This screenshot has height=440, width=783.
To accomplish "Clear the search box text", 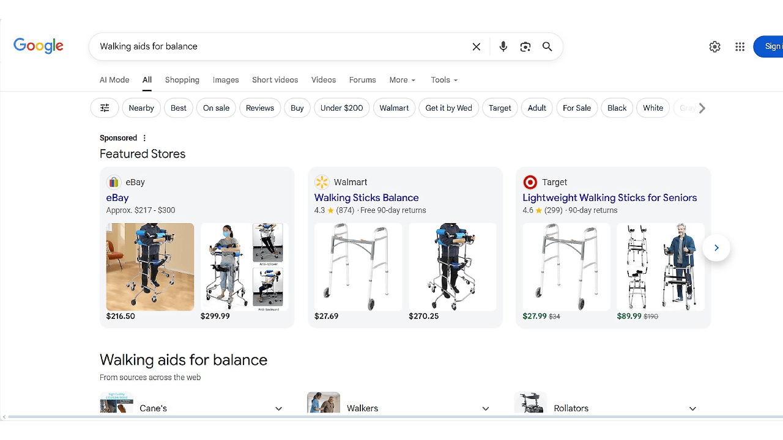I will click(476, 47).
